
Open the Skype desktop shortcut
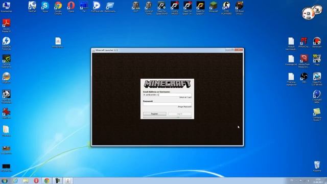[45, 7]
